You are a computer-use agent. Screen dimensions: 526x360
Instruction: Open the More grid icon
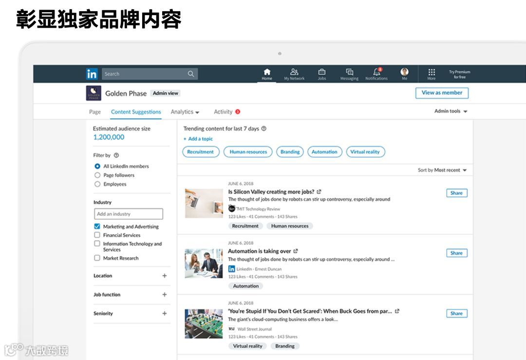432,72
